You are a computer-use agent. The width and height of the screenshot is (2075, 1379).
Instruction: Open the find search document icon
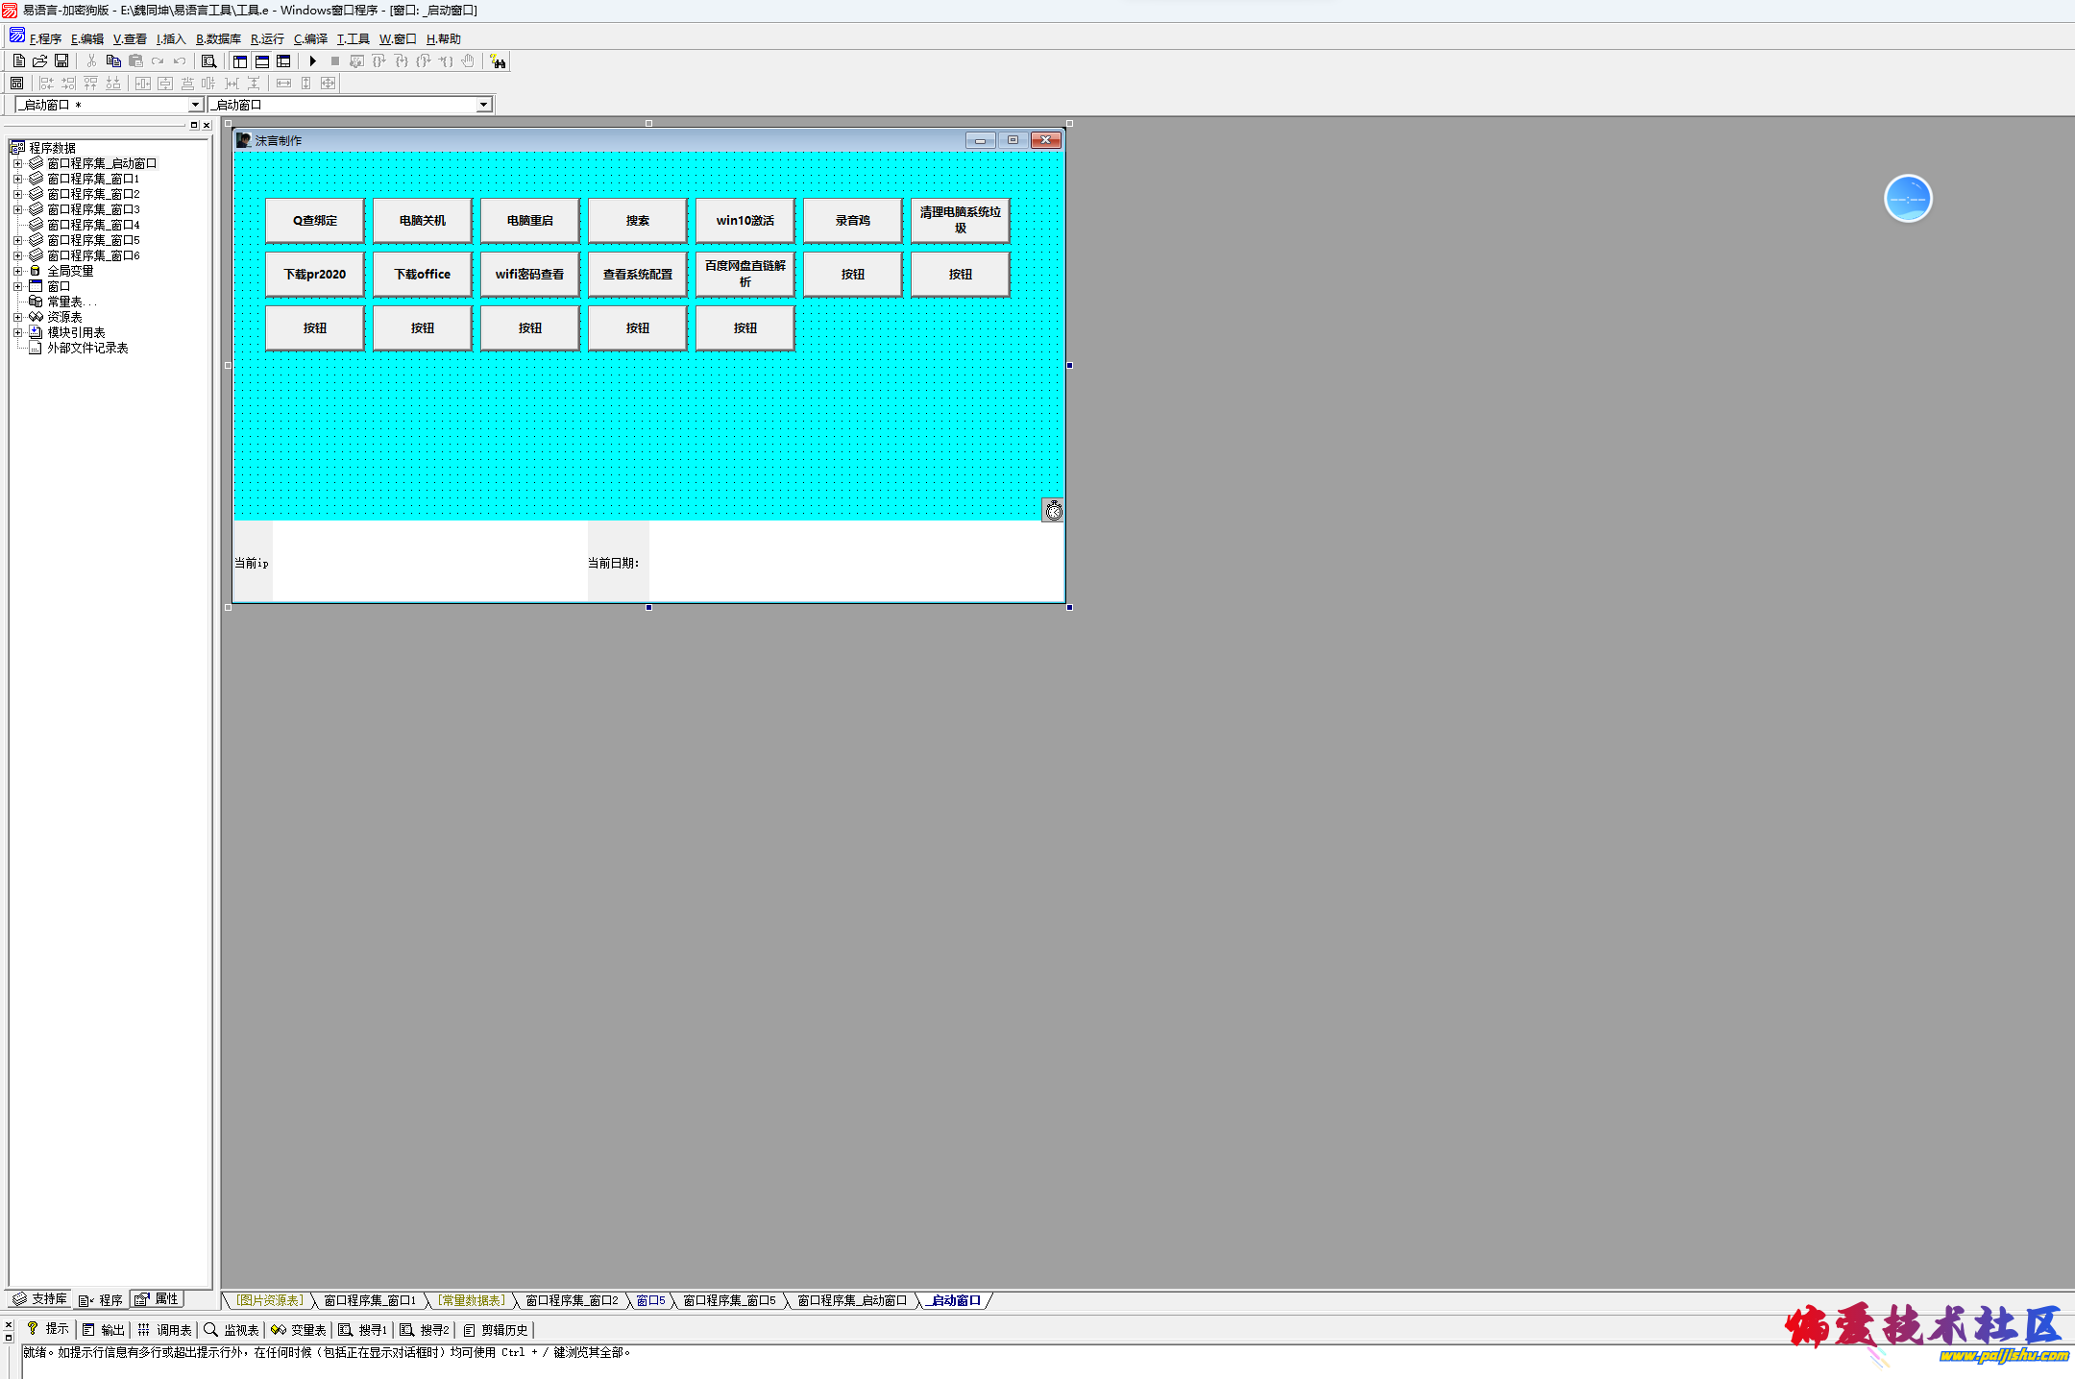208,60
